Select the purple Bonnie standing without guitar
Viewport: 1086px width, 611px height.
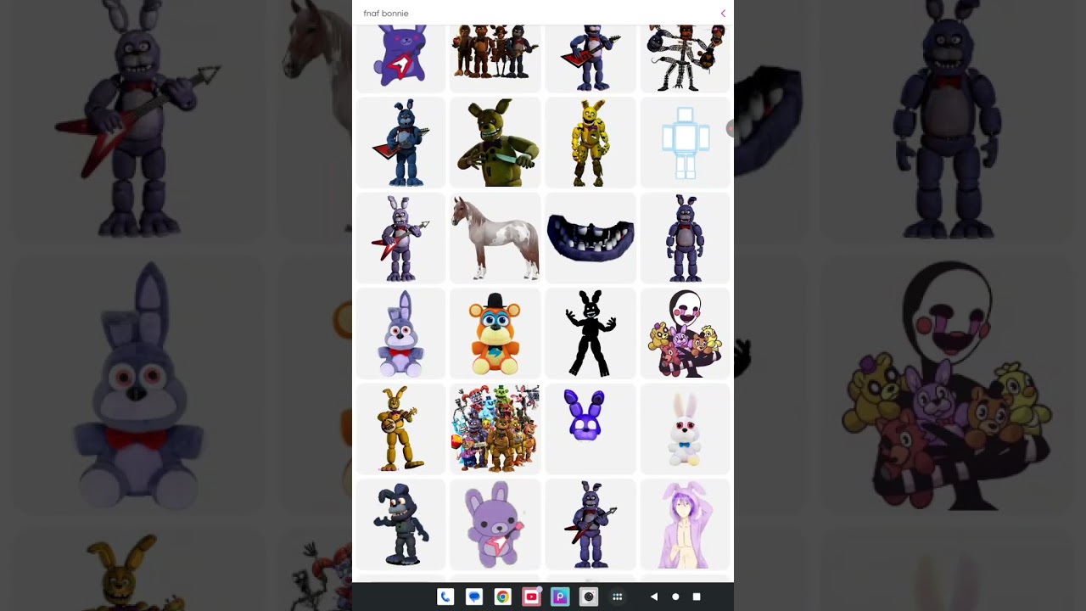tap(686, 238)
